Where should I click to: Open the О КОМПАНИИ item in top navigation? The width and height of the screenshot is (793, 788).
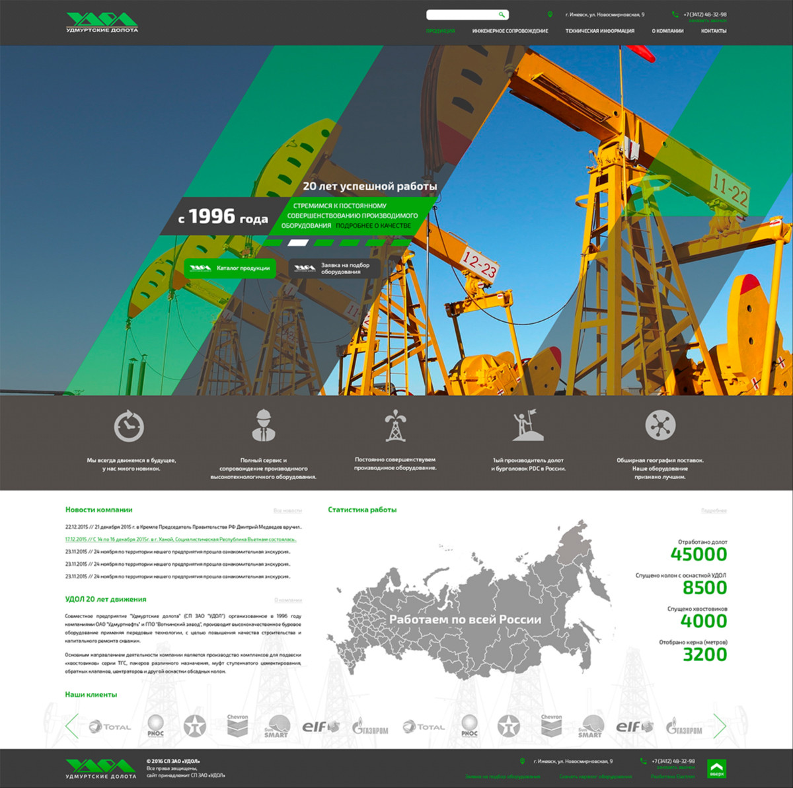click(x=667, y=31)
